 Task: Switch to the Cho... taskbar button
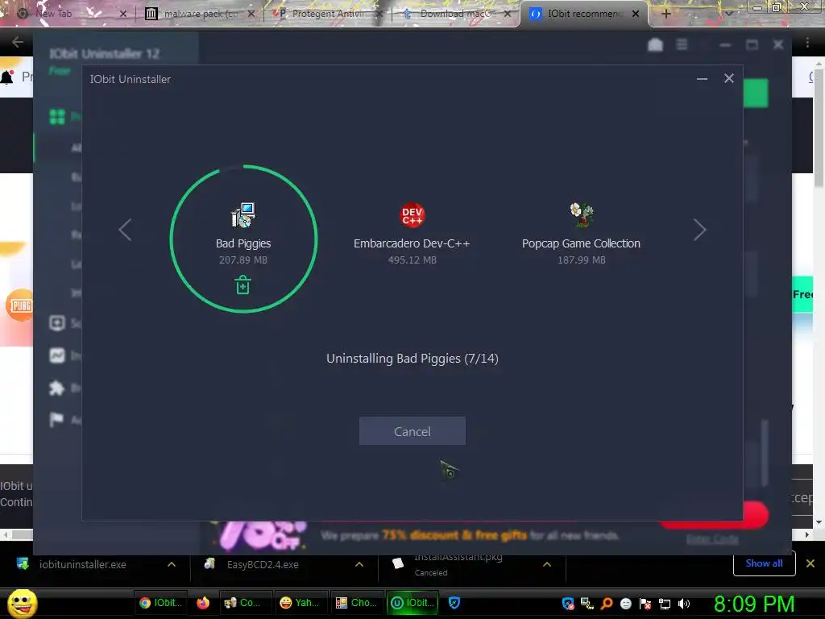357,603
